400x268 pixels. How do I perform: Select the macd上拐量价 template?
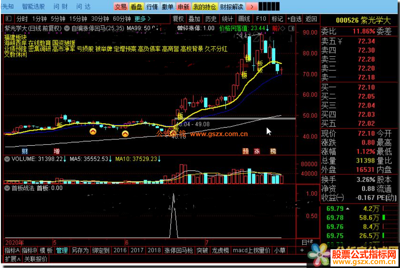coord(252,251)
